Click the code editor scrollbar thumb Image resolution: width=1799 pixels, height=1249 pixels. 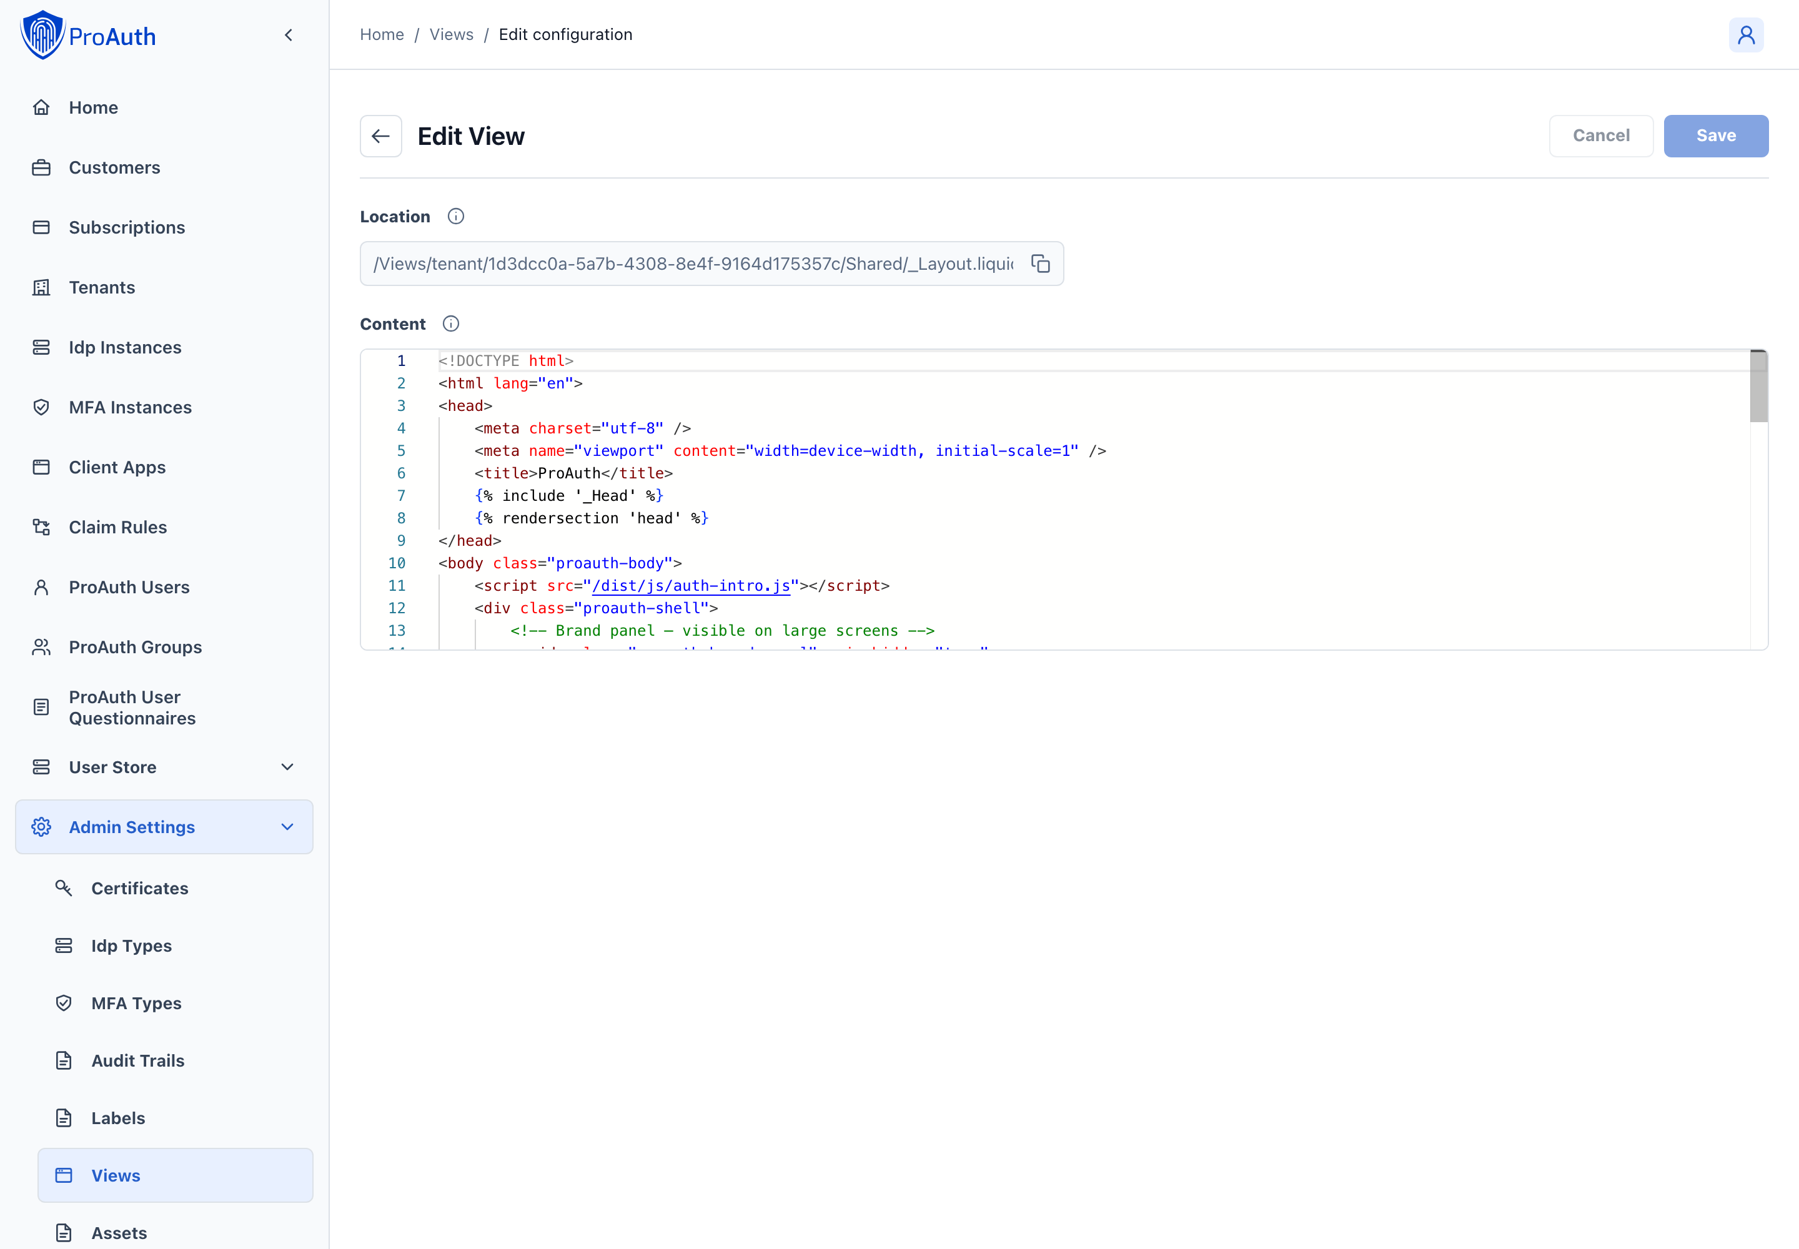[1758, 387]
